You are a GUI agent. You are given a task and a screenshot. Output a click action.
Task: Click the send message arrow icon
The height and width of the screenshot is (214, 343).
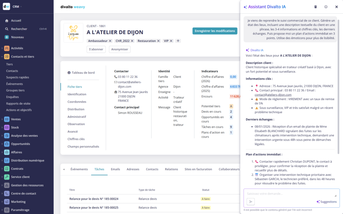click(x=251, y=201)
